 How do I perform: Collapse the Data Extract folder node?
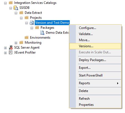[x=16, y=13]
